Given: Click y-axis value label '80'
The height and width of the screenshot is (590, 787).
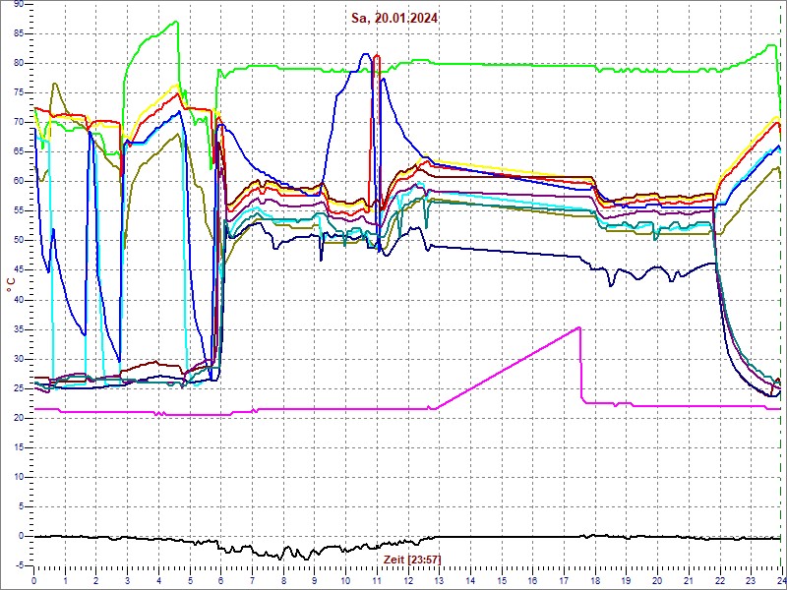Looking at the screenshot, I should click(x=19, y=63).
